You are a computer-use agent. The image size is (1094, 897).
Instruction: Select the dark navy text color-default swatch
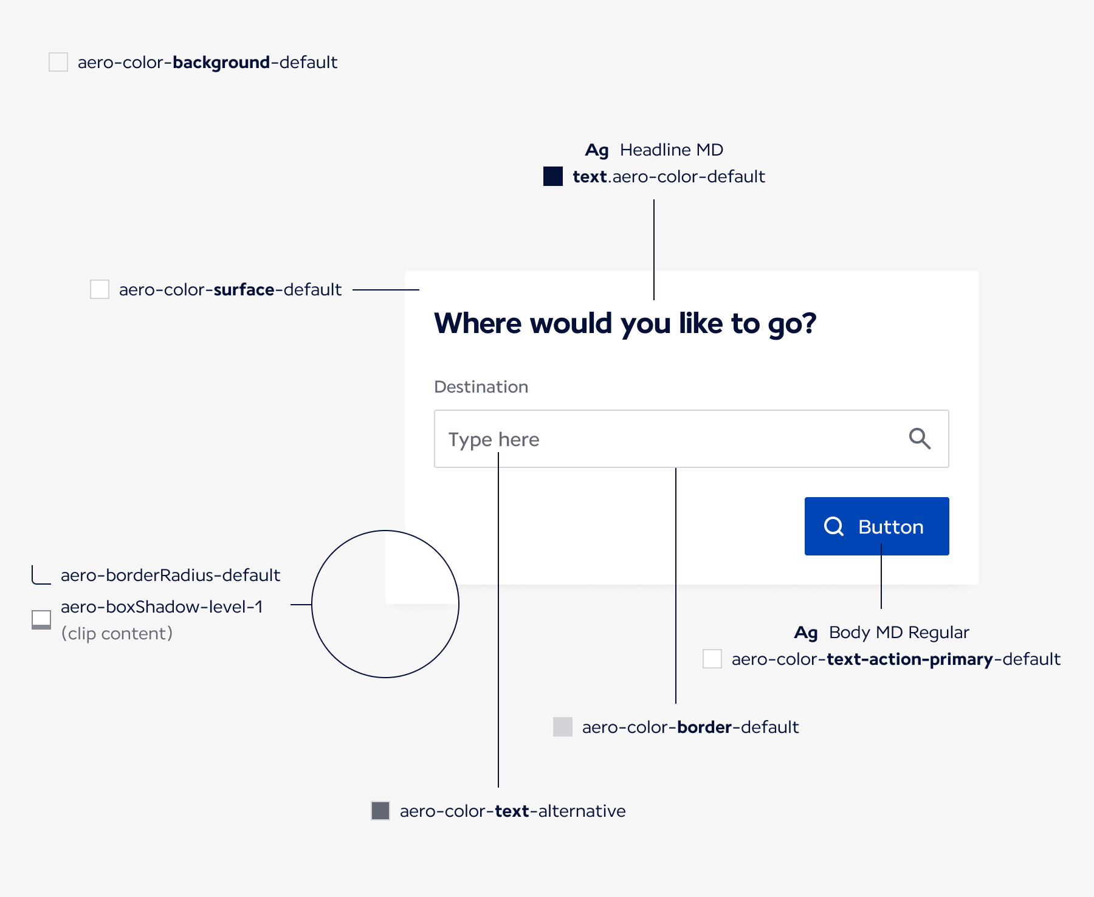pos(553,176)
